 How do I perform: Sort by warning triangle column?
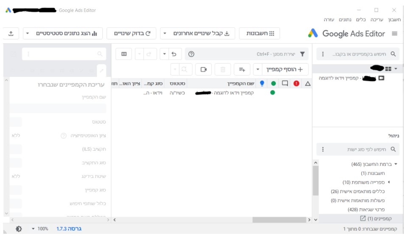(308, 84)
